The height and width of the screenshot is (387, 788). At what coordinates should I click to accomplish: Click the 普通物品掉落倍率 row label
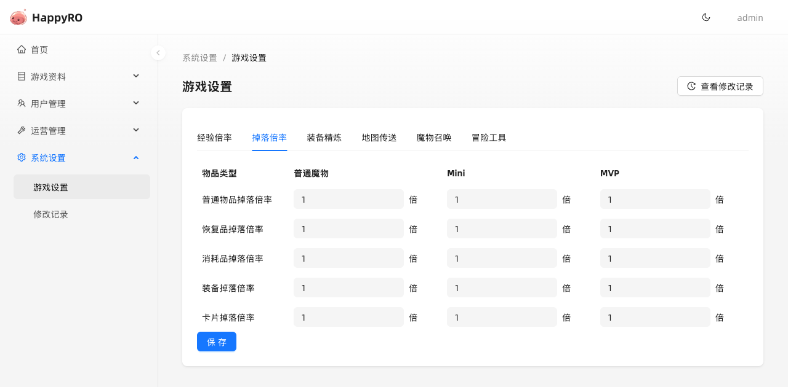(x=237, y=200)
